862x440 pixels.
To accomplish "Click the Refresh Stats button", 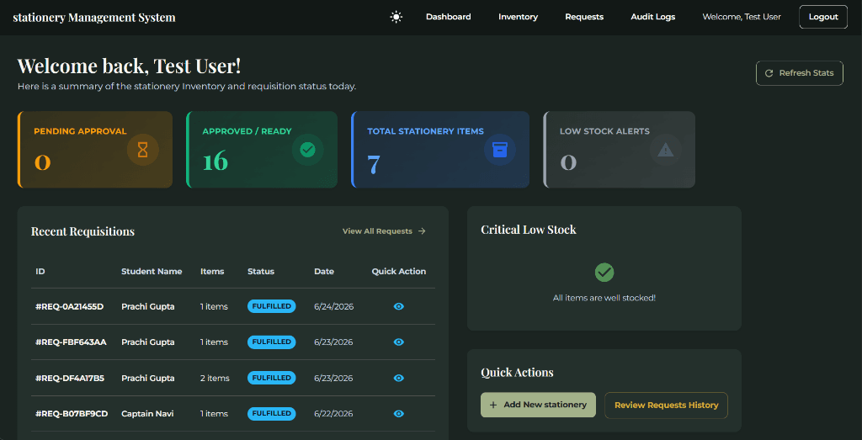I will (800, 73).
